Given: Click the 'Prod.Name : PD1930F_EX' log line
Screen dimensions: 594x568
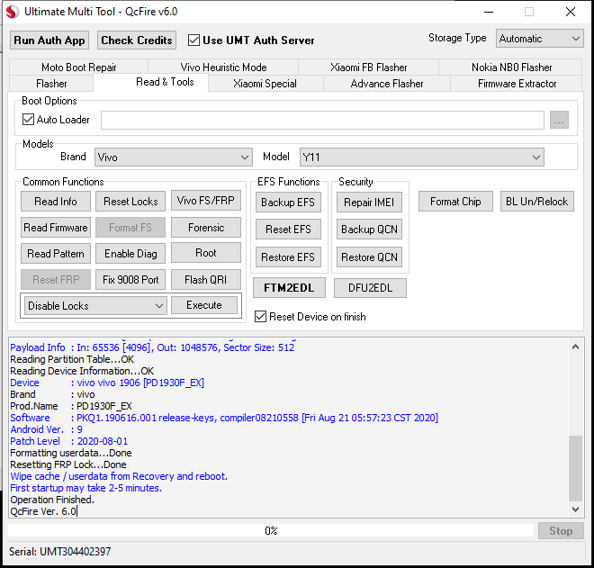Looking at the screenshot, I should point(71,406).
